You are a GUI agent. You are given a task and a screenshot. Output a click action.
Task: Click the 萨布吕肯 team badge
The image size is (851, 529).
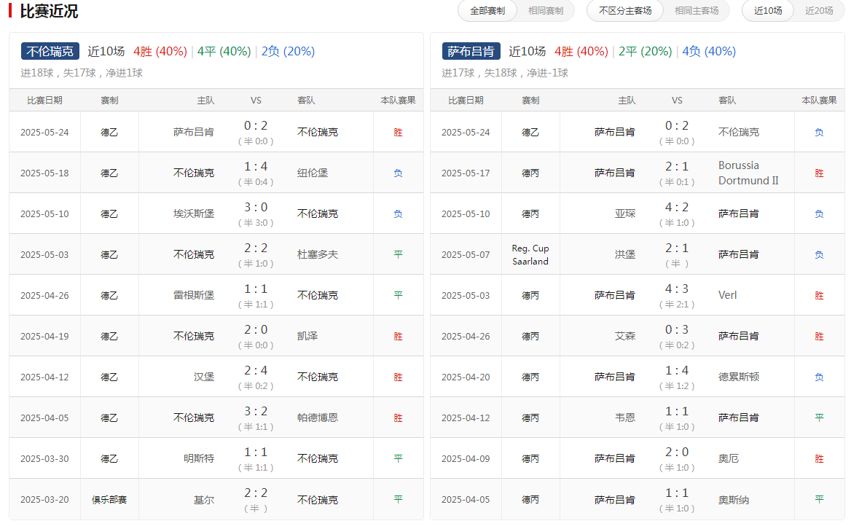[x=471, y=51]
